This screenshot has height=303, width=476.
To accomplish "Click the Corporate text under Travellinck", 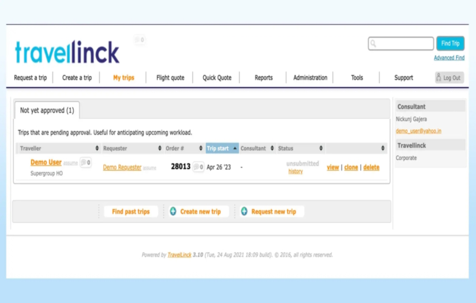I will pos(406,158).
